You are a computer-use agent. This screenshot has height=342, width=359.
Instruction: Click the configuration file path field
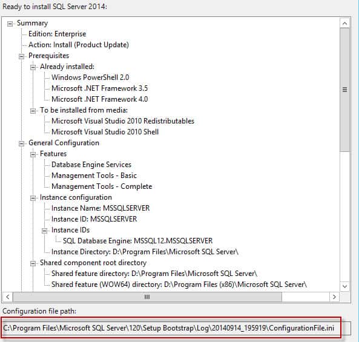pyautogui.click(x=176, y=328)
